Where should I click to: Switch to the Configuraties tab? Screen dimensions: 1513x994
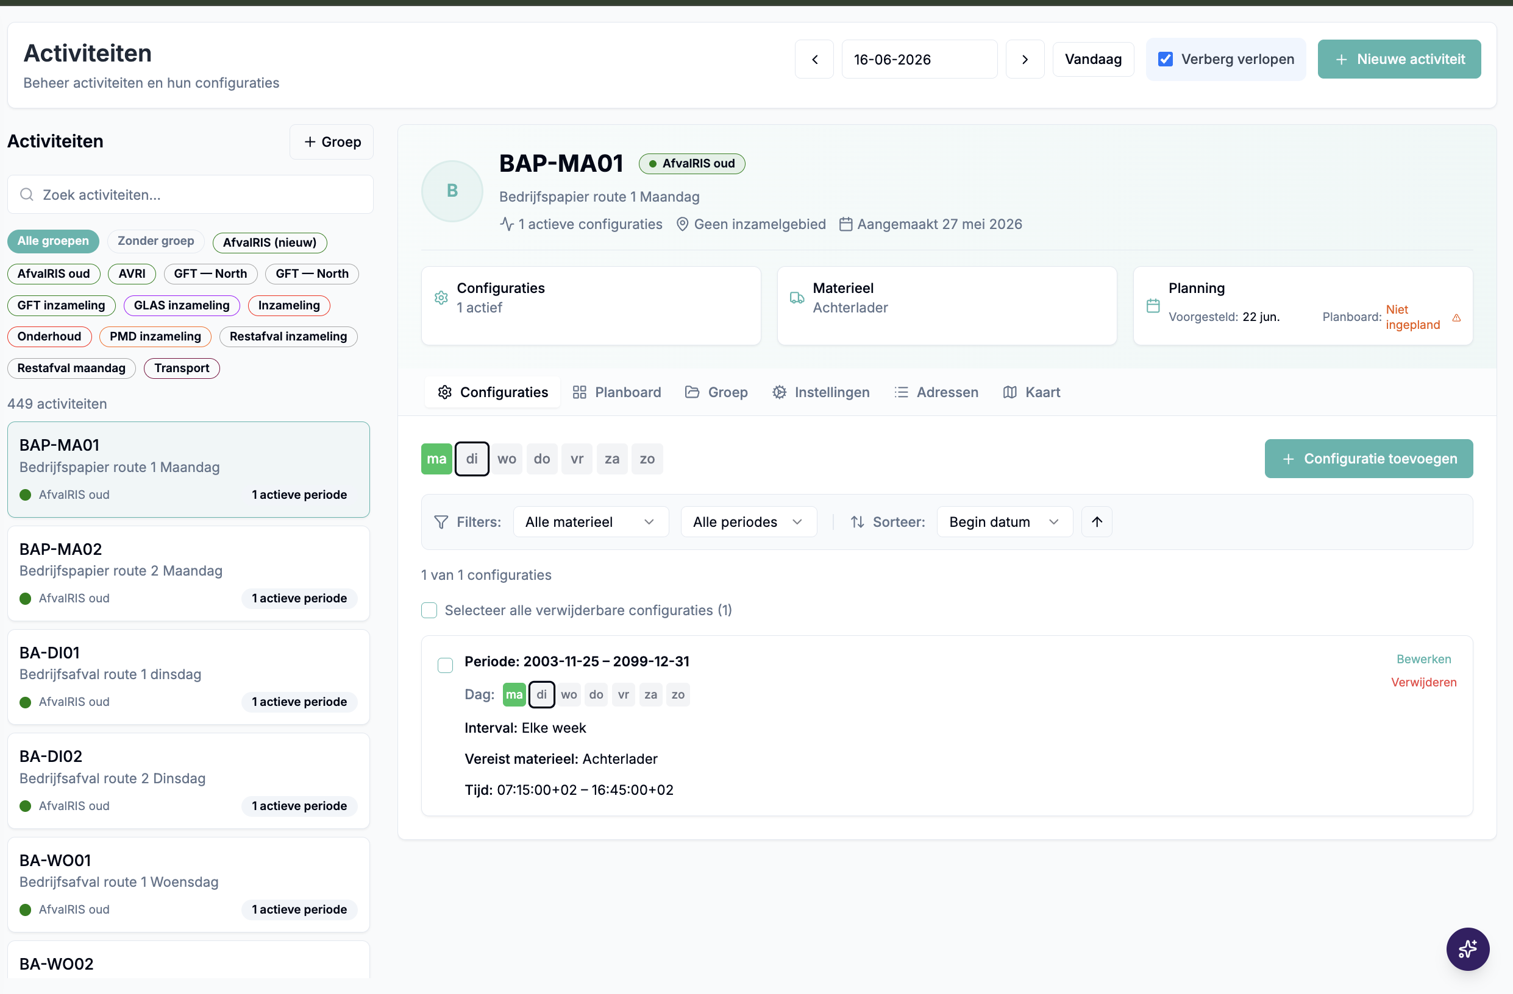(x=493, y=392)
